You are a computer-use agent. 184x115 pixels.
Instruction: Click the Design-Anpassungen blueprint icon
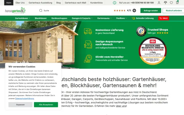[88, 44]
